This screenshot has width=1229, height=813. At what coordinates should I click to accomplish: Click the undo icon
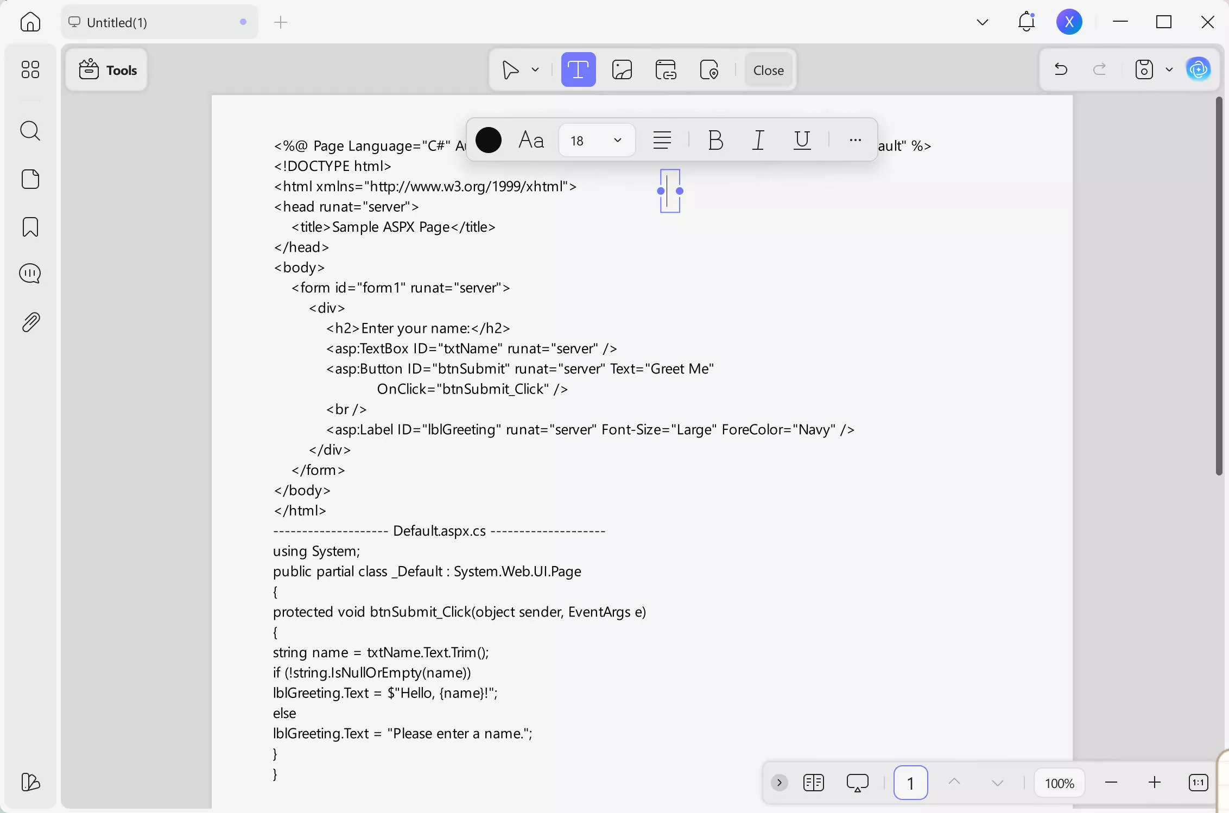[x=1060, y=69]
